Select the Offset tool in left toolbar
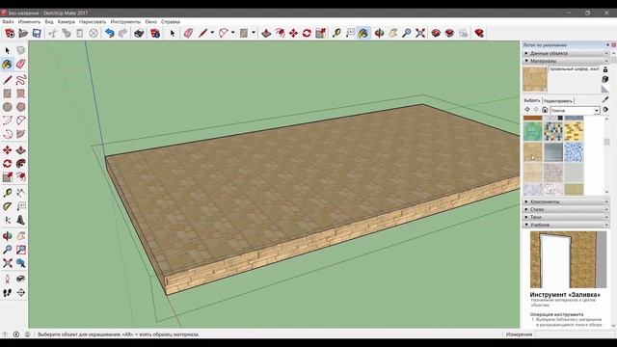 point(21,177)
